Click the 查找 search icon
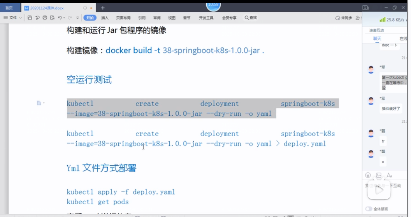This screenshot has width=411, height=217. [247, 18]
